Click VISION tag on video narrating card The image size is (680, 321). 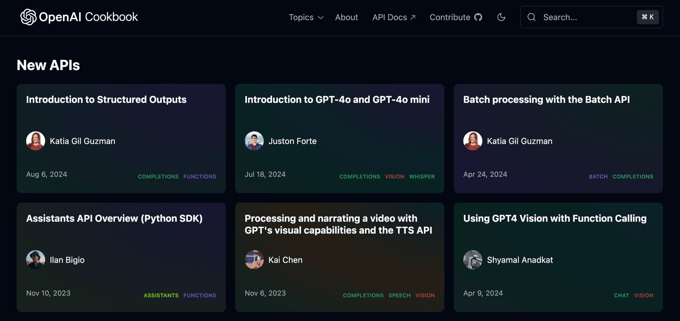click(425, 295)
